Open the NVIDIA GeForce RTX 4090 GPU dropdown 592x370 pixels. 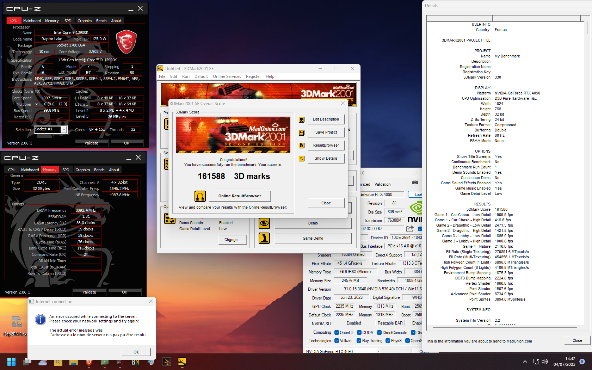pyautogui.click(x=343, y=351)
